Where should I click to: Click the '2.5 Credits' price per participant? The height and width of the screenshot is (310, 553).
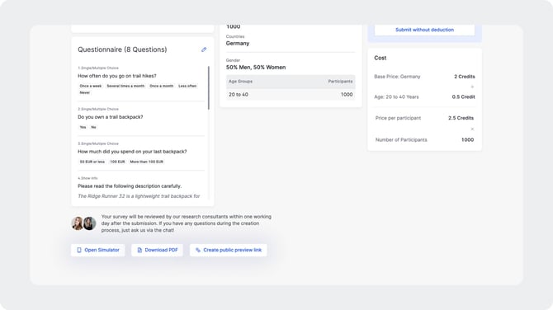[461, 118]
